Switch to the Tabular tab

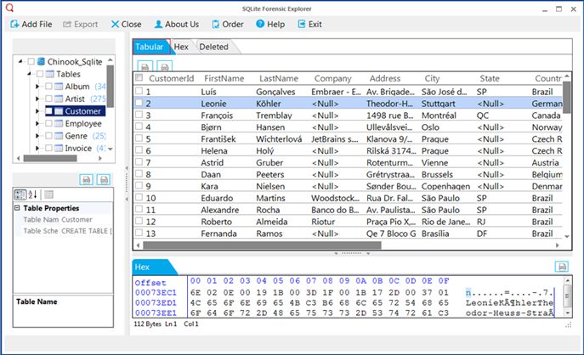[x=150, y=47]
